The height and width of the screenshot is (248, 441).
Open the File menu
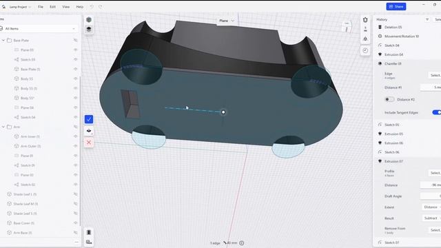[41, 7]
